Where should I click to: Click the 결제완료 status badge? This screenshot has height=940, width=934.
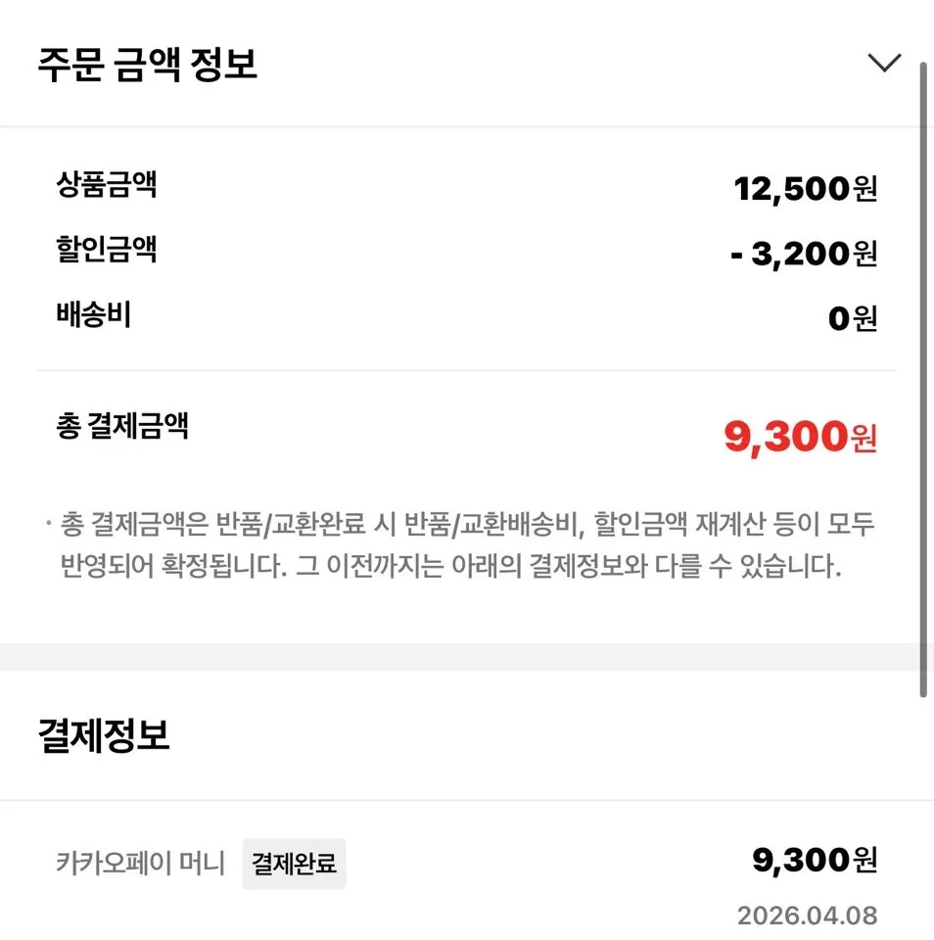294,863
